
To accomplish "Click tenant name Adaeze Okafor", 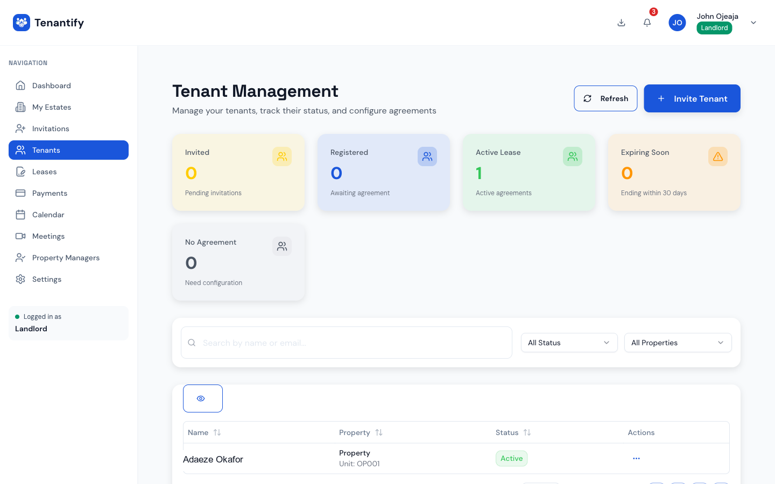I will pos(213,459).
